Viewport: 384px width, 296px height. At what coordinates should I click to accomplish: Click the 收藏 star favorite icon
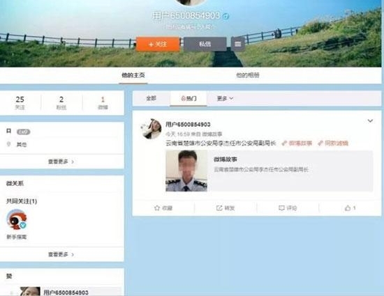(157, 208)
